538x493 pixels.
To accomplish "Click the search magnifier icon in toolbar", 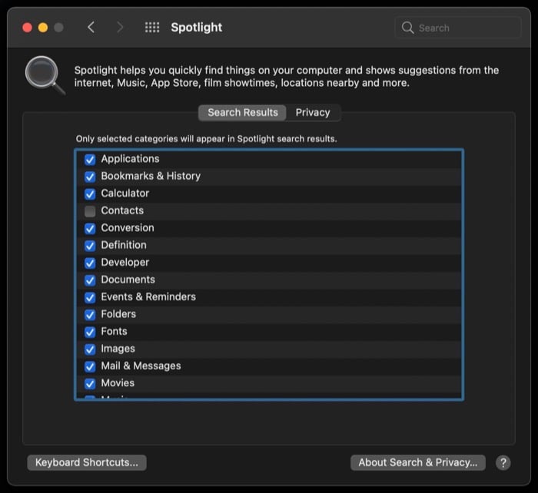I will tap(407, 28).
